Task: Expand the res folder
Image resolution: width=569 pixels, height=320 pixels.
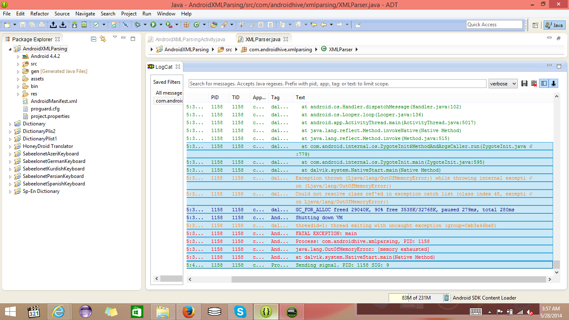Action: pyautogui.click(x=18, y=94)
